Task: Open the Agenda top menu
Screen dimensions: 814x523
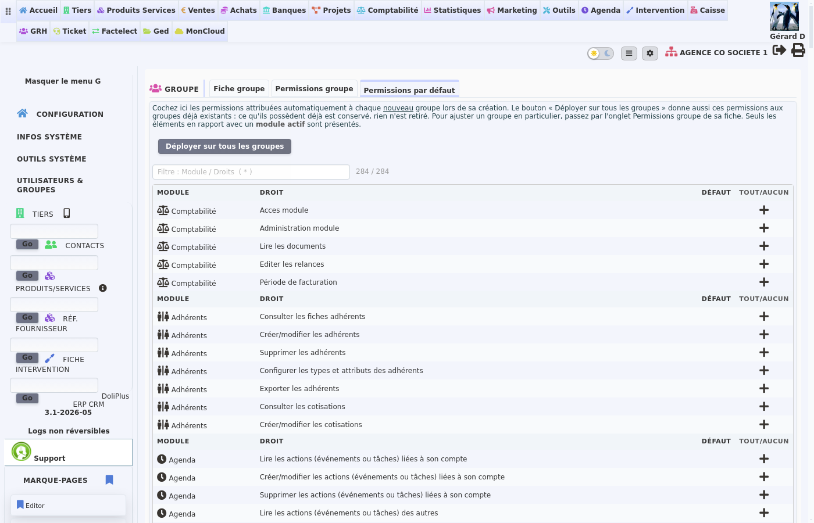Action: pyautogui.click(x=601, y=10)
